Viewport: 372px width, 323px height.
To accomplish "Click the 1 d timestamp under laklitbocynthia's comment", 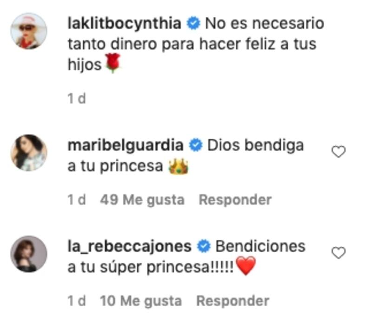I will coord(76,99).
